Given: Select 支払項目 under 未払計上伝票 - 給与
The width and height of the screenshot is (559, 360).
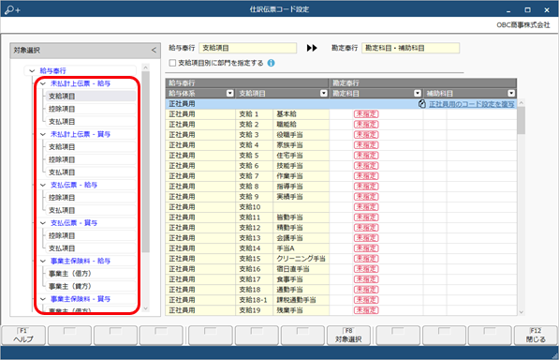Looking at the screenshot, I should (91, 122).
